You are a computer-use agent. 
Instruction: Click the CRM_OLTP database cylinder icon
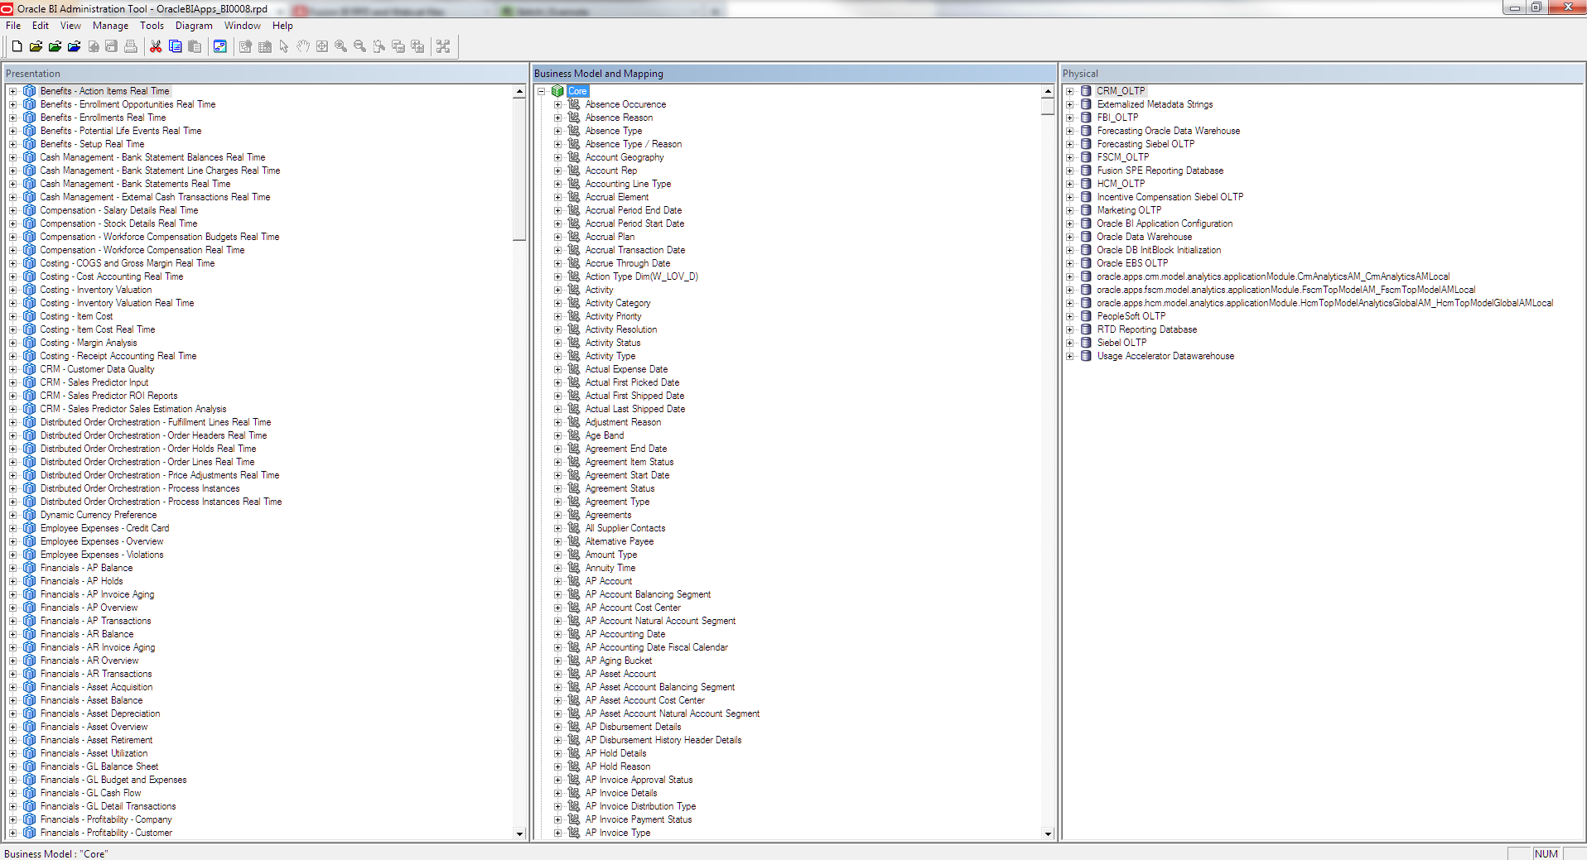click(x=1086, y=91)
